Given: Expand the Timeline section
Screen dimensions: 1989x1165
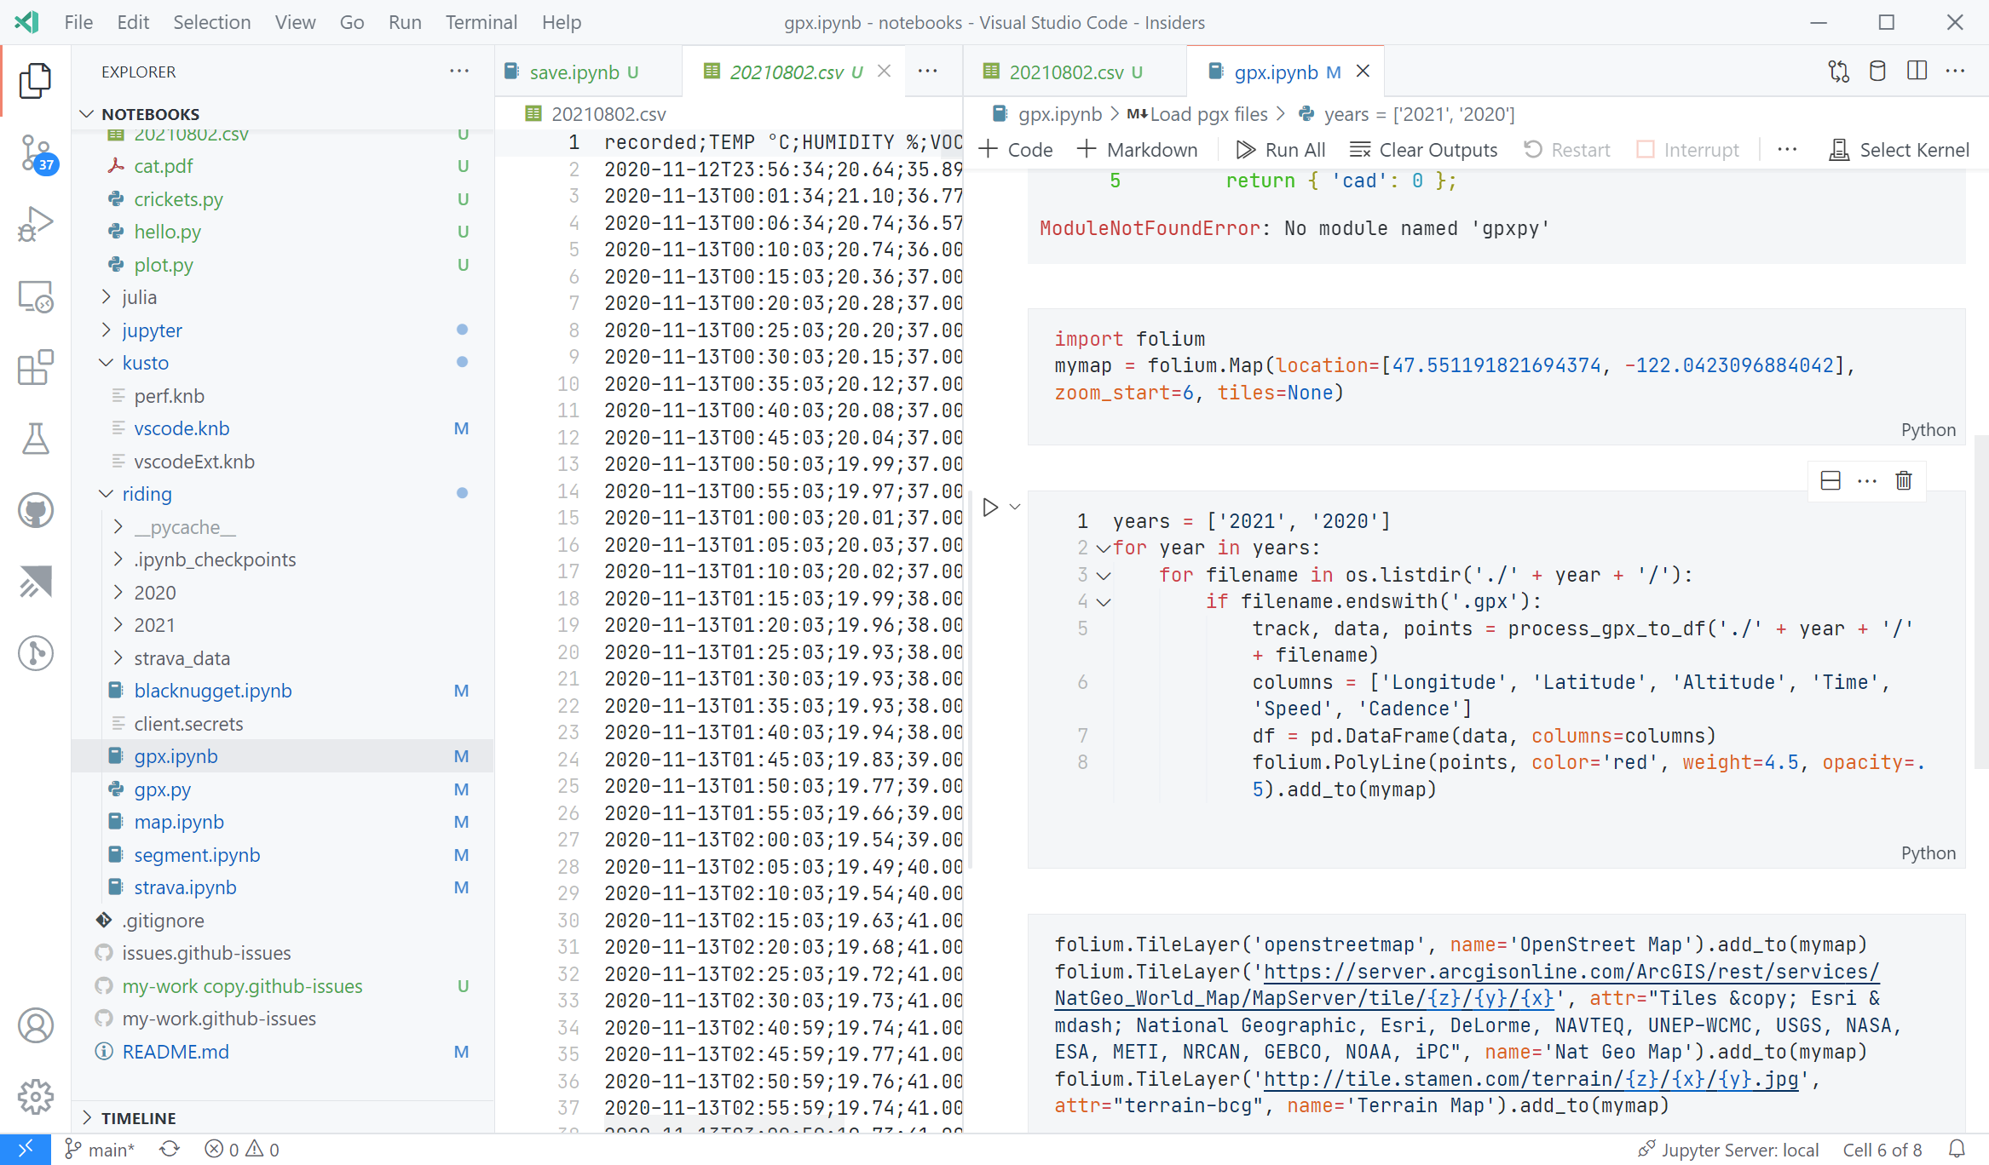Looking at the screenshot, I should point(139,1118).
